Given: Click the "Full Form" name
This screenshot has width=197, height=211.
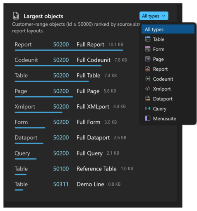Looking at the screenshot, I should click(89, 122).
